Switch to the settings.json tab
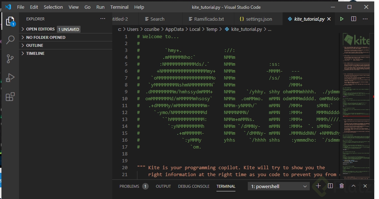 tap(258, 19)
